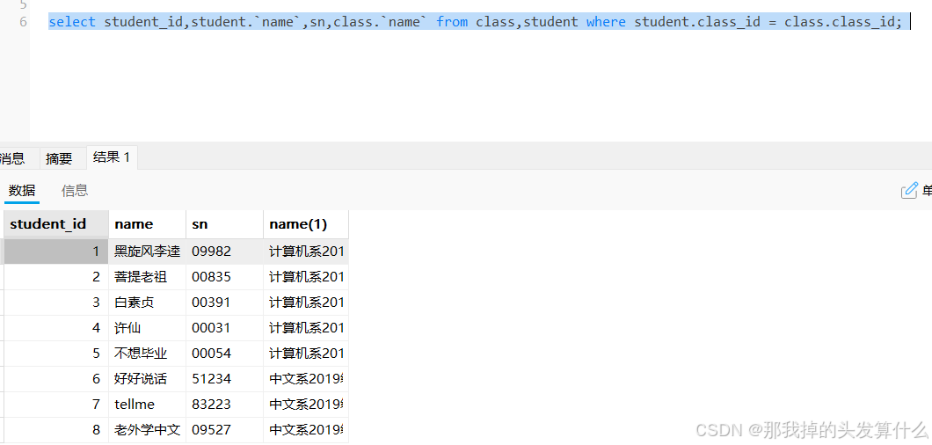Select cell tellme

(148, 405)
